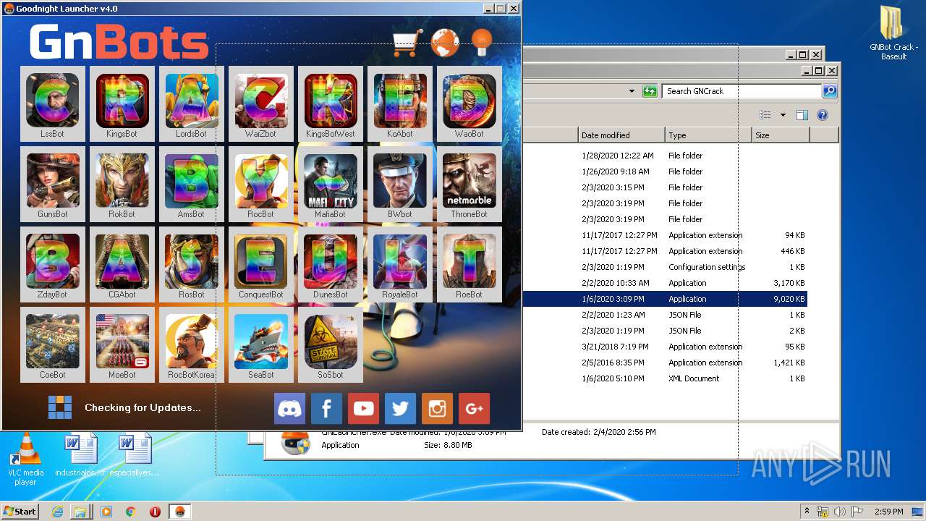Launch the GunsBot tile
The image size is (926, 521).
[x=53, y=184]
